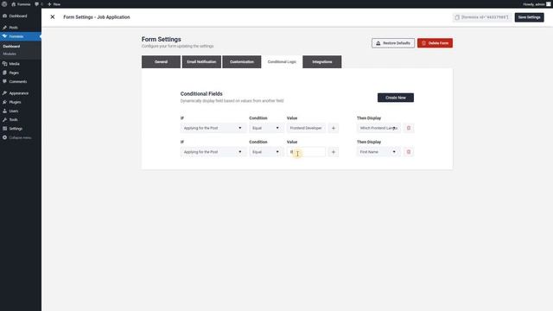Click the Appearance brush icon
This screenshot has width=553, height=311.
[x=4, y=93]
